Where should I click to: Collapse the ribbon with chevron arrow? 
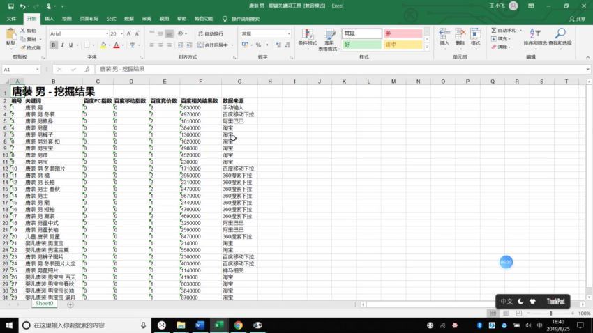coord(587,57)
